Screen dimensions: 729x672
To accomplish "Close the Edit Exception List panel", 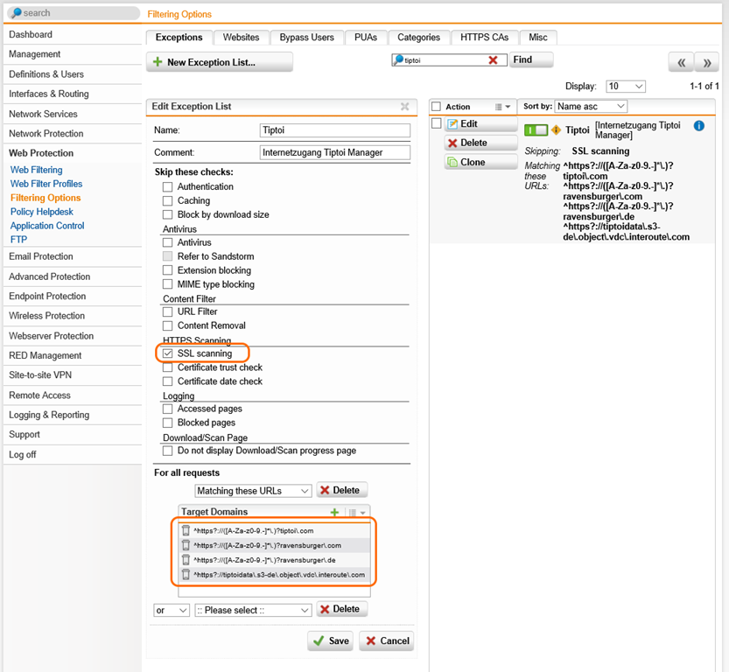I will pos(404,107).
